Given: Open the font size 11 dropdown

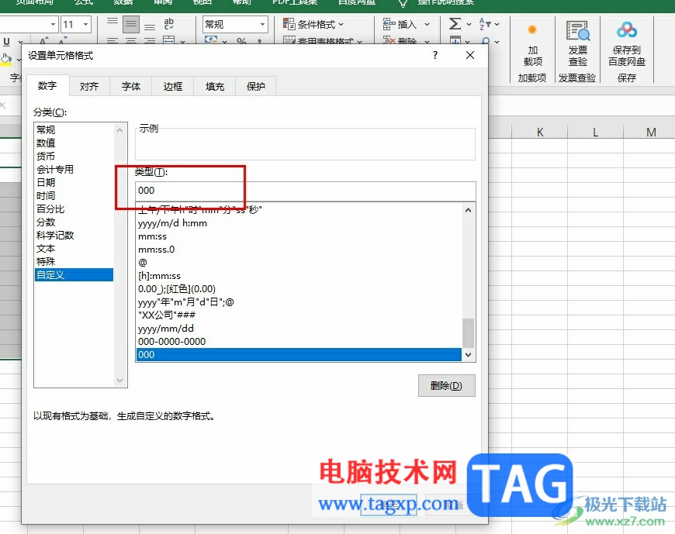Looking at the screenshot, I should coord(85,25).
